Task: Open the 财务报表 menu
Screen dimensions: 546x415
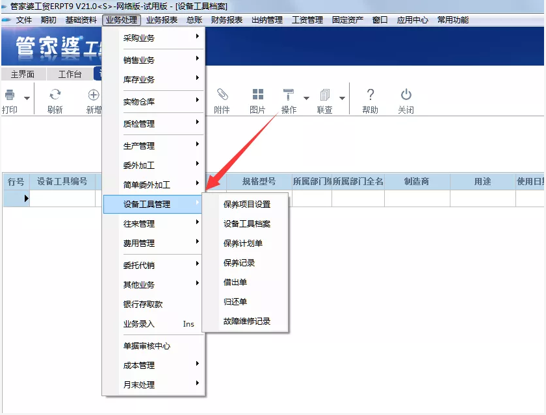Action: tap(227, 20)
